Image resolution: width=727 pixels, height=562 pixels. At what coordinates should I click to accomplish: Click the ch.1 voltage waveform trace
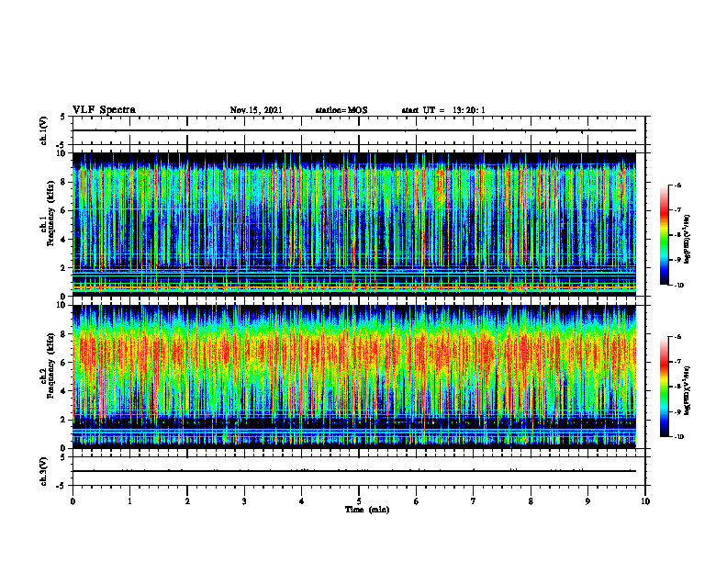[354, 130]
